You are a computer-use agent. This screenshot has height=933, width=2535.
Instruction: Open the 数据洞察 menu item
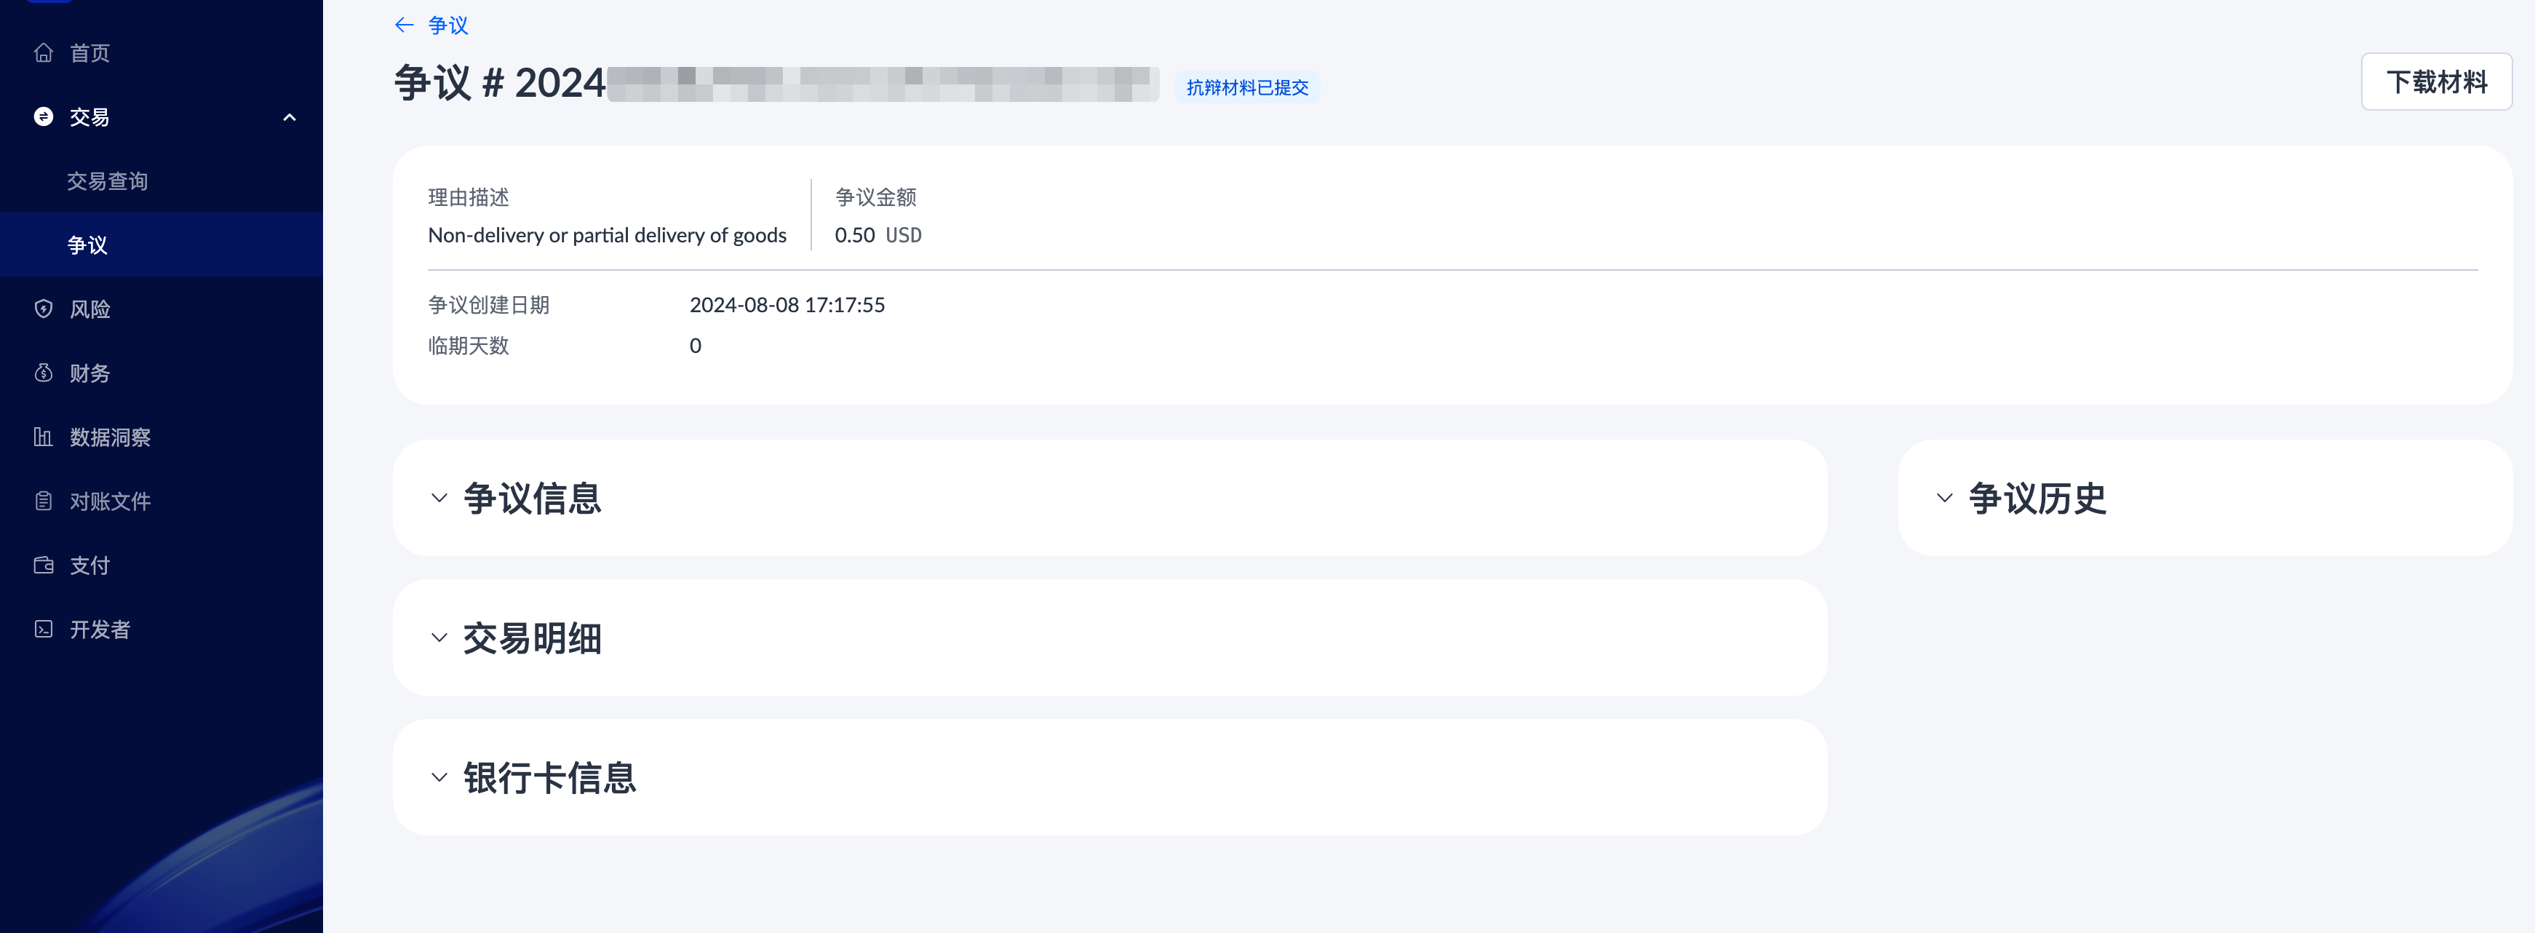110,437
